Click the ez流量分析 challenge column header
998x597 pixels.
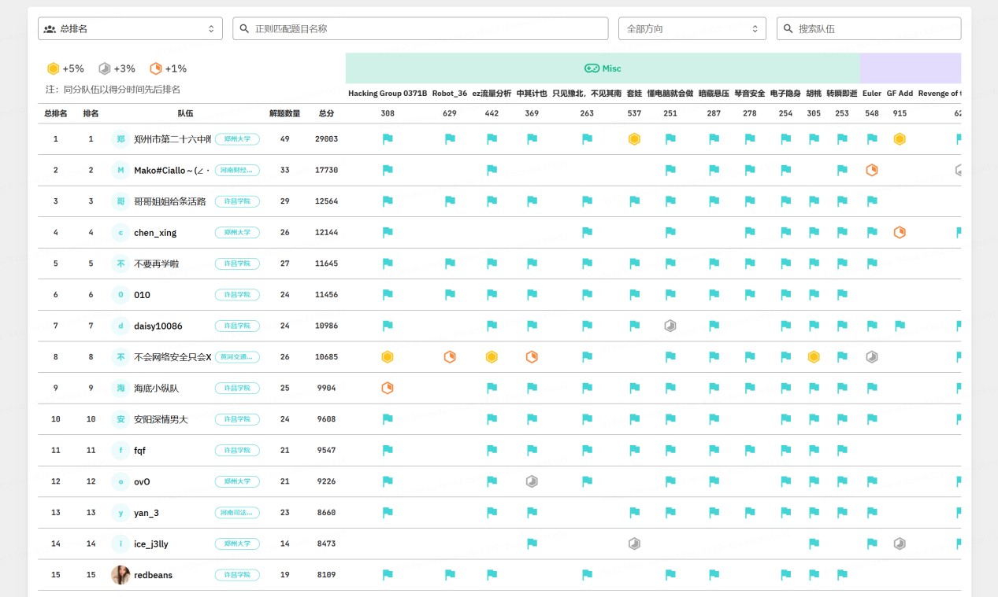click(x=492, y=94)
